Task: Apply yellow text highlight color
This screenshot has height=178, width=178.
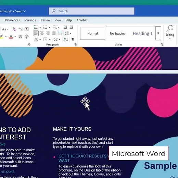Action: 1,37
